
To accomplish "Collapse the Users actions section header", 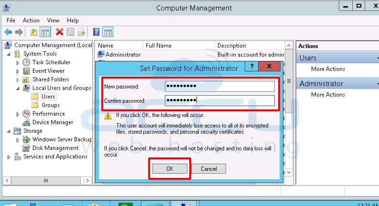I will point(337,58).
